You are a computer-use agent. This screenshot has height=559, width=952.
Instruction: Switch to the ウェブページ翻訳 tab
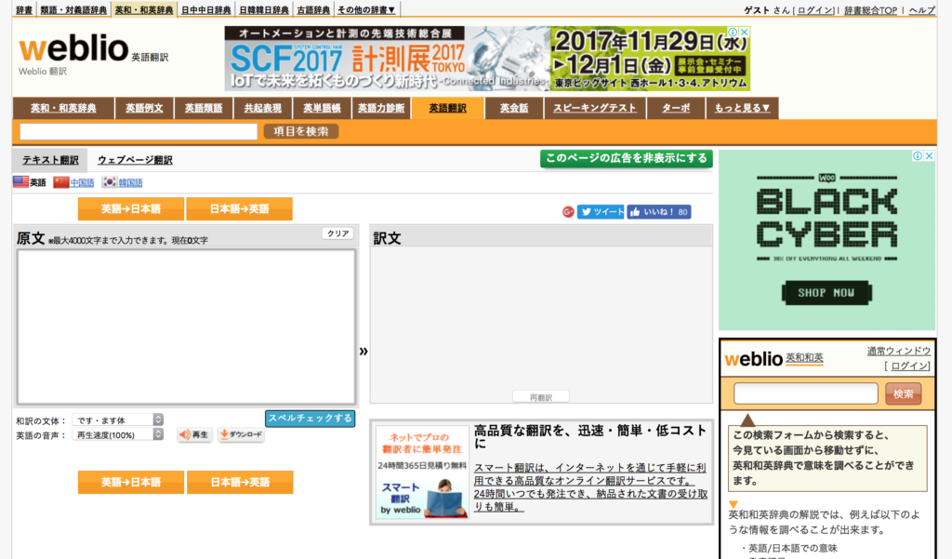(135, 160)
